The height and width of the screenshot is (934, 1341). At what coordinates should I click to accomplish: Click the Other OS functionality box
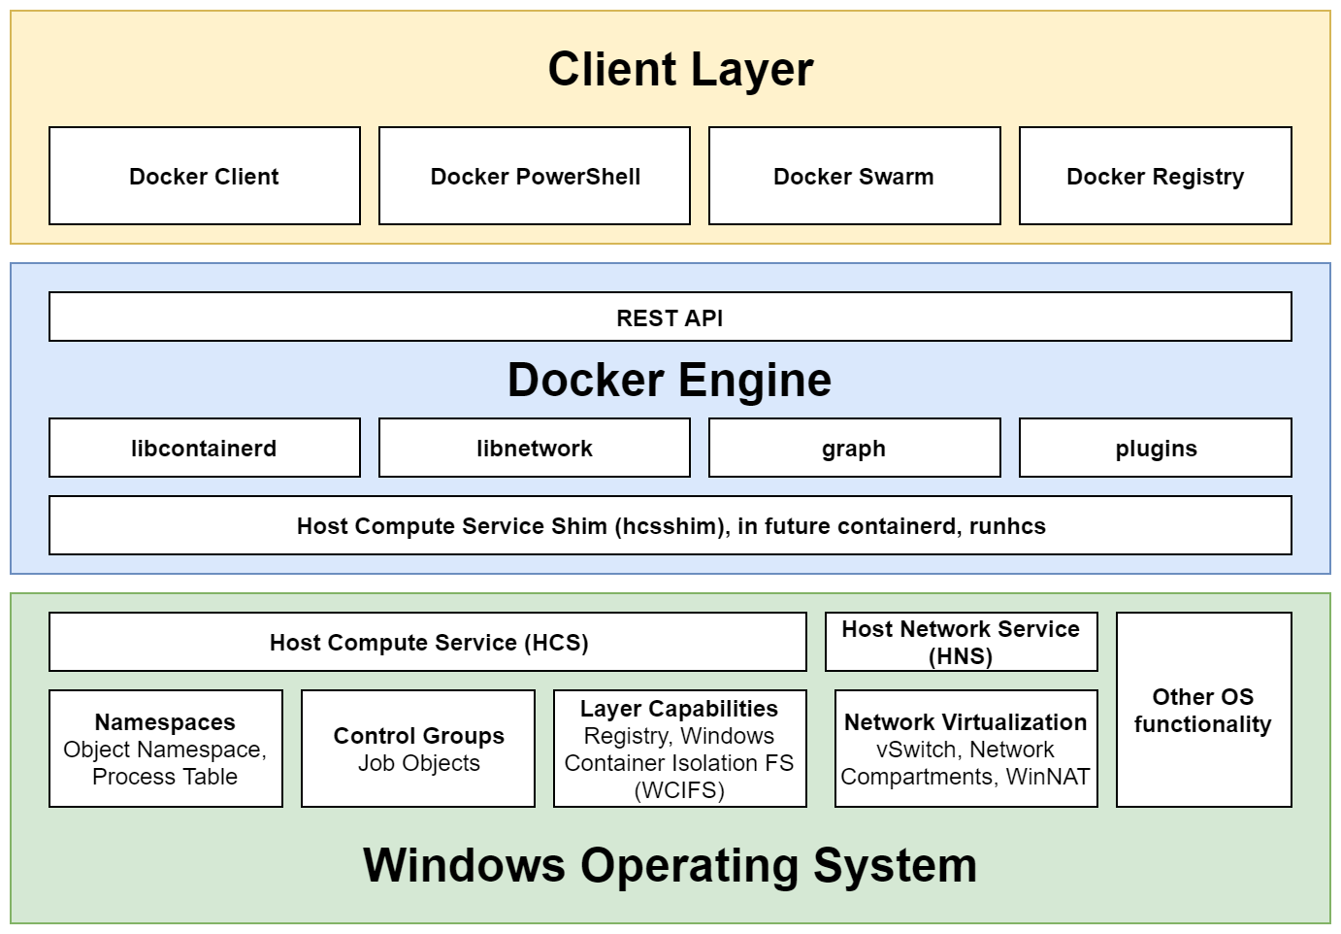1204,710
